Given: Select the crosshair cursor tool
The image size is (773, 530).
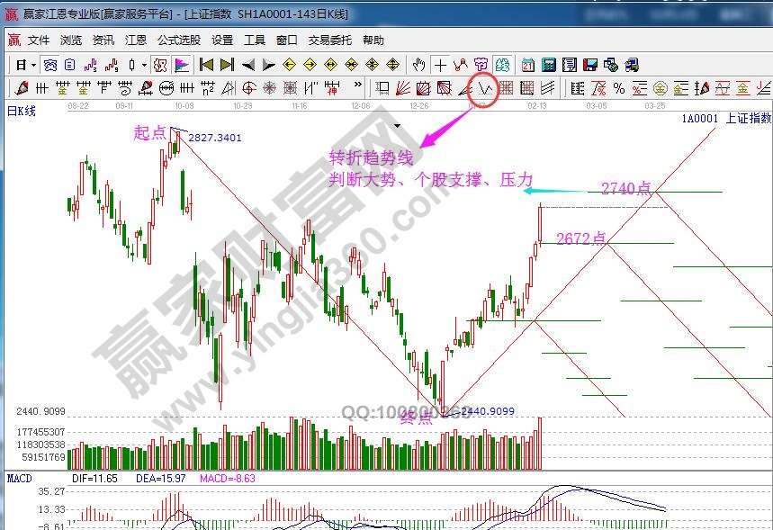Looking at the screenshot, I should (439, 65).
